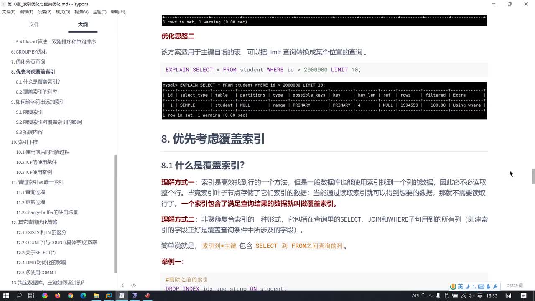The width and height of the screenshot is (535, 301).
Task: Collapse sidebar with the left arrow icon
Action: click(122, 286)
